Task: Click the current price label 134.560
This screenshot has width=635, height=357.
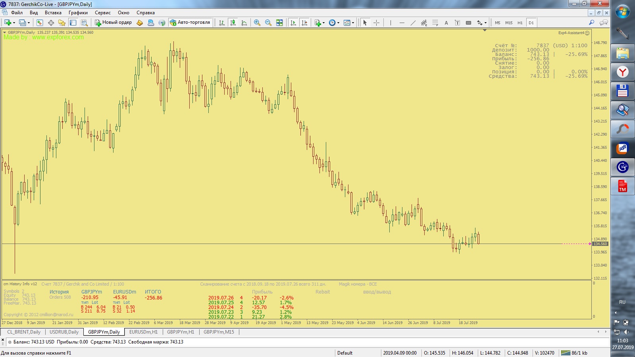Action: [600, 244]
